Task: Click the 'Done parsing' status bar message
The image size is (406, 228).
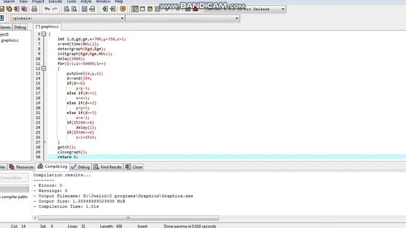Action: click(x=190, y=226)
